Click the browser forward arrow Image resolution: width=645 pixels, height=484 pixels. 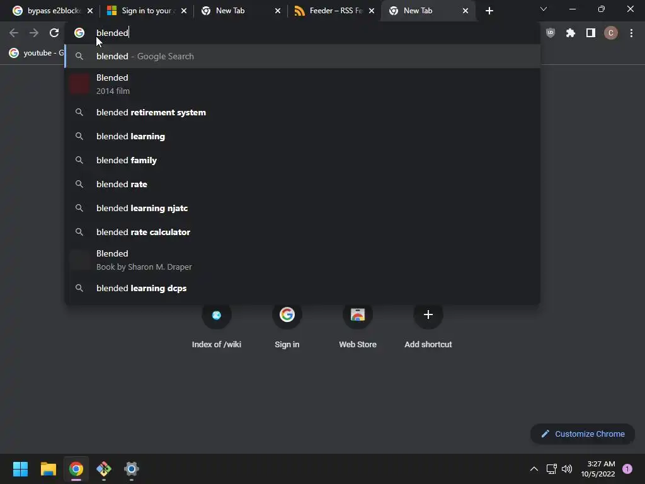pos(34,33)
